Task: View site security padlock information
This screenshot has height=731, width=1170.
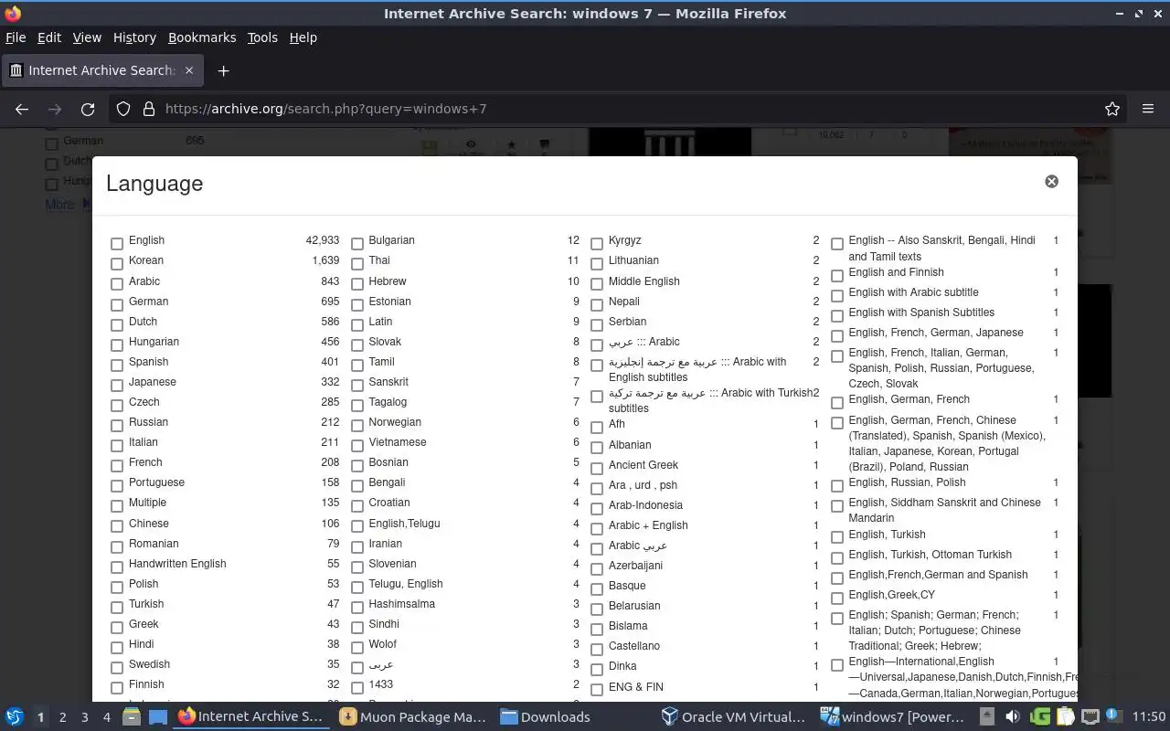Action: point(149,109)
